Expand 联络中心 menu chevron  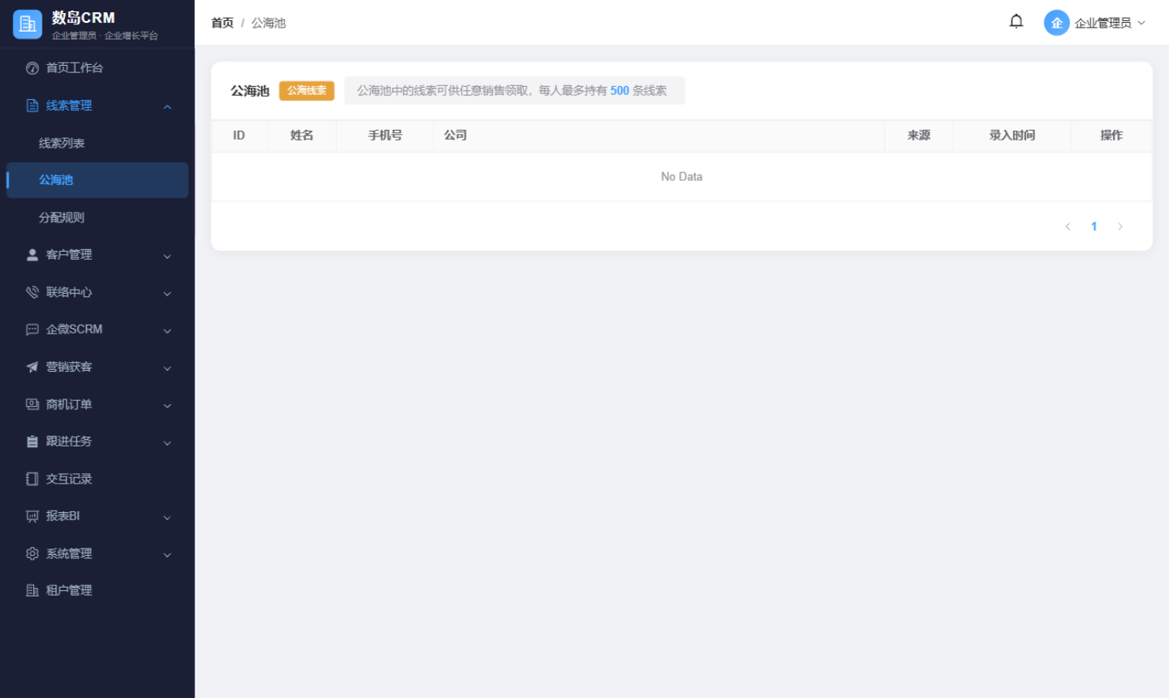pyautogui.click(x=167, y=293)
